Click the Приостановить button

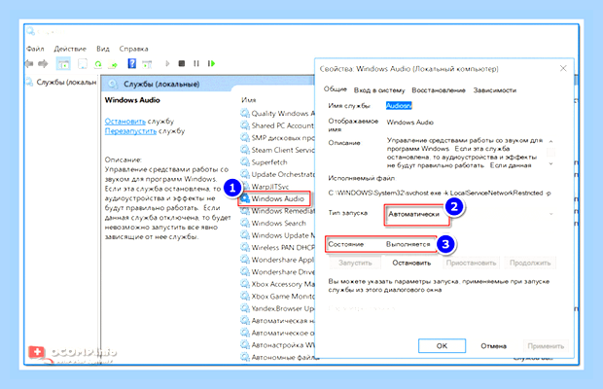pyautogui.click(x=471, y=263)
